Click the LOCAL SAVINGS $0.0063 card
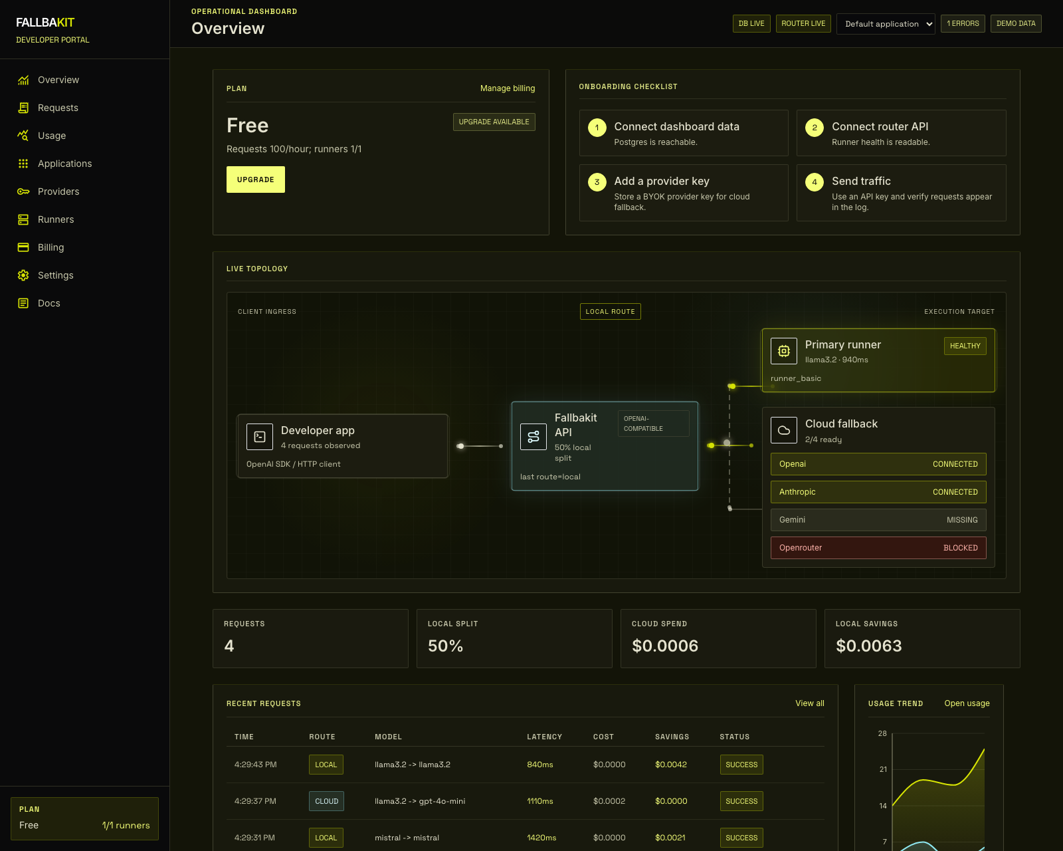The height and width of the screenshot is (851, 1063). [922, 638]
